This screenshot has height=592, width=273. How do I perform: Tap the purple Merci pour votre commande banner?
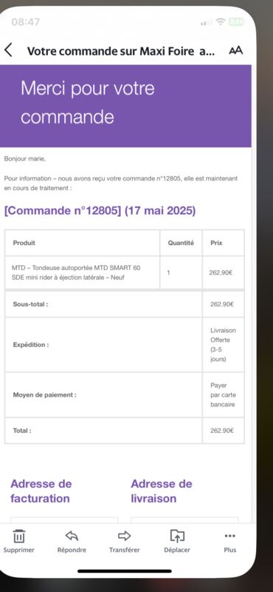coord(125,106)
